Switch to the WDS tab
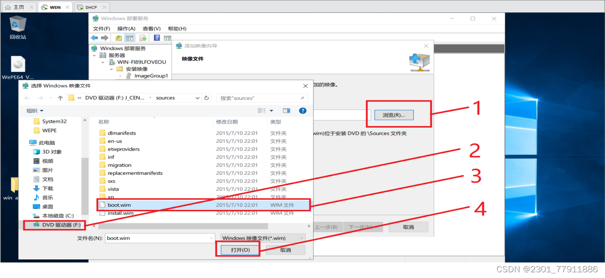The height and width of the screenshot is (278, 605). coord(54,7)
